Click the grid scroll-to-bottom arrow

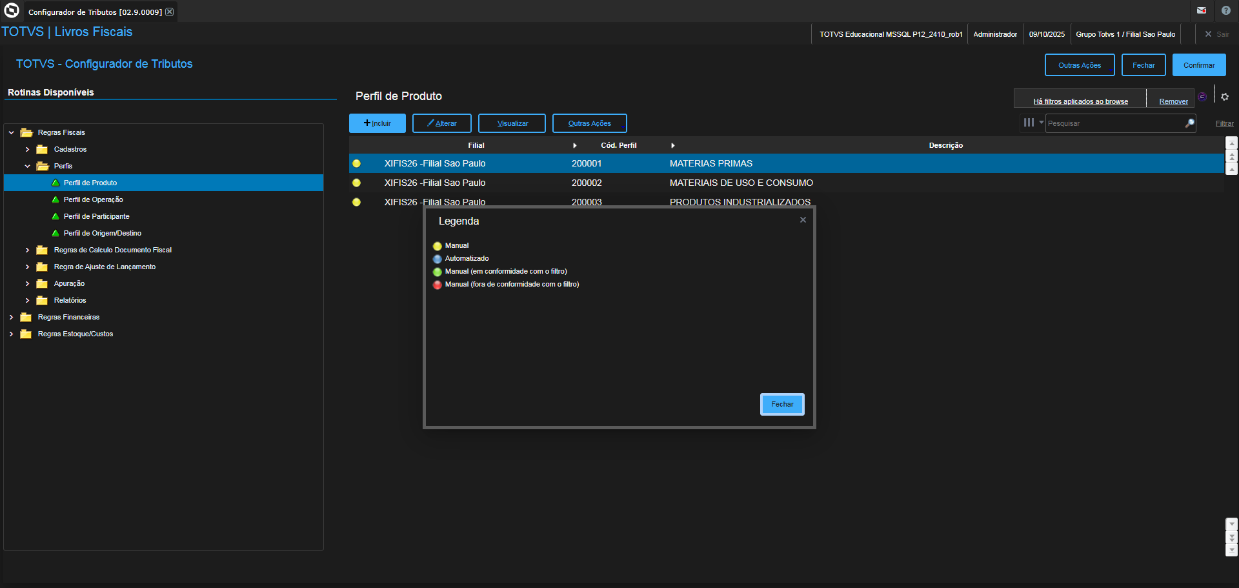[x=1232, y=550]
